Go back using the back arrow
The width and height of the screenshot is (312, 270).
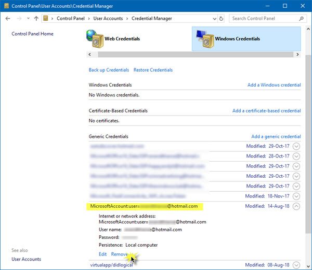[8, 19]
